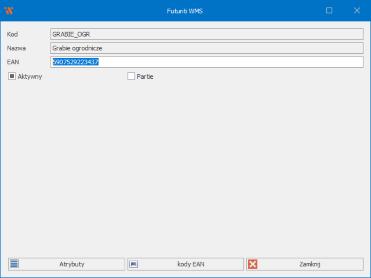Open the kody EAN list button text

click(191, 264)
